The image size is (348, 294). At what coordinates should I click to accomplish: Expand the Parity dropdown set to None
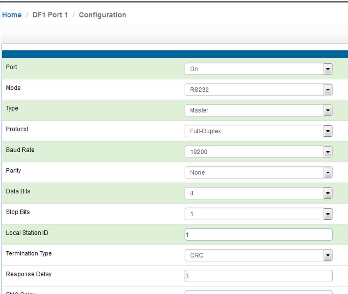(x=258, y=172)
